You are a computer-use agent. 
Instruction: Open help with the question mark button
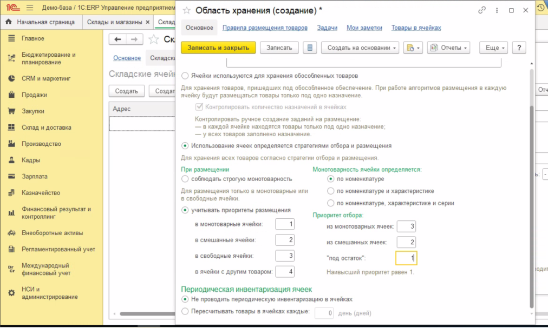coord(519,48)
